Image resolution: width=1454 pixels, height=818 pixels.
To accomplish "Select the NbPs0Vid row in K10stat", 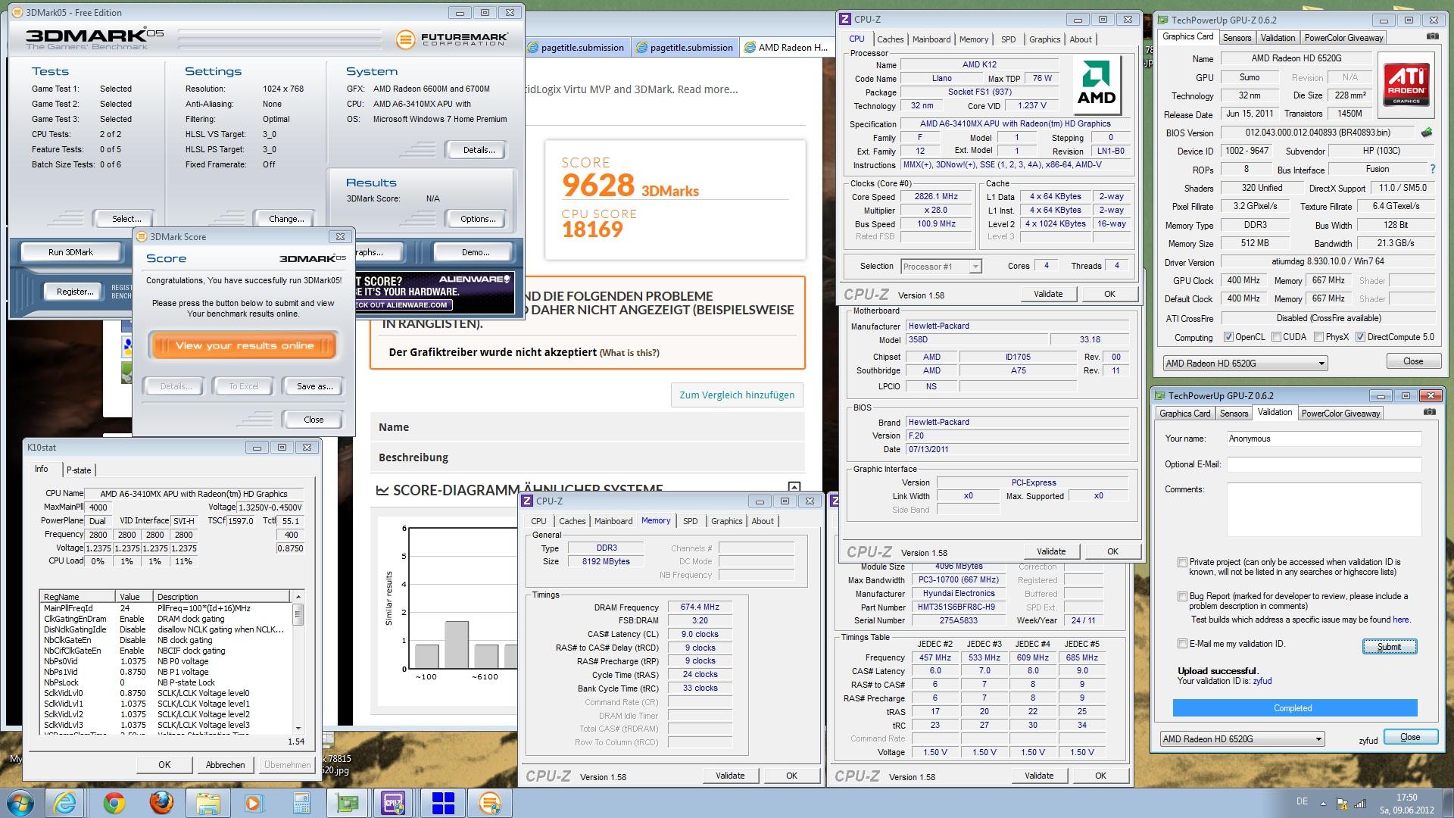I will (x=165, y=661).
